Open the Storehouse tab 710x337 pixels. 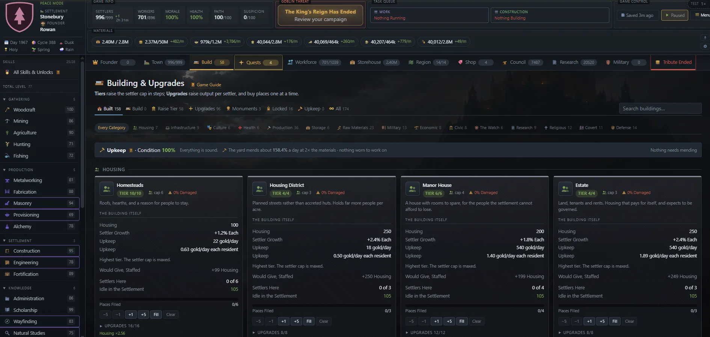click(374, 62)
